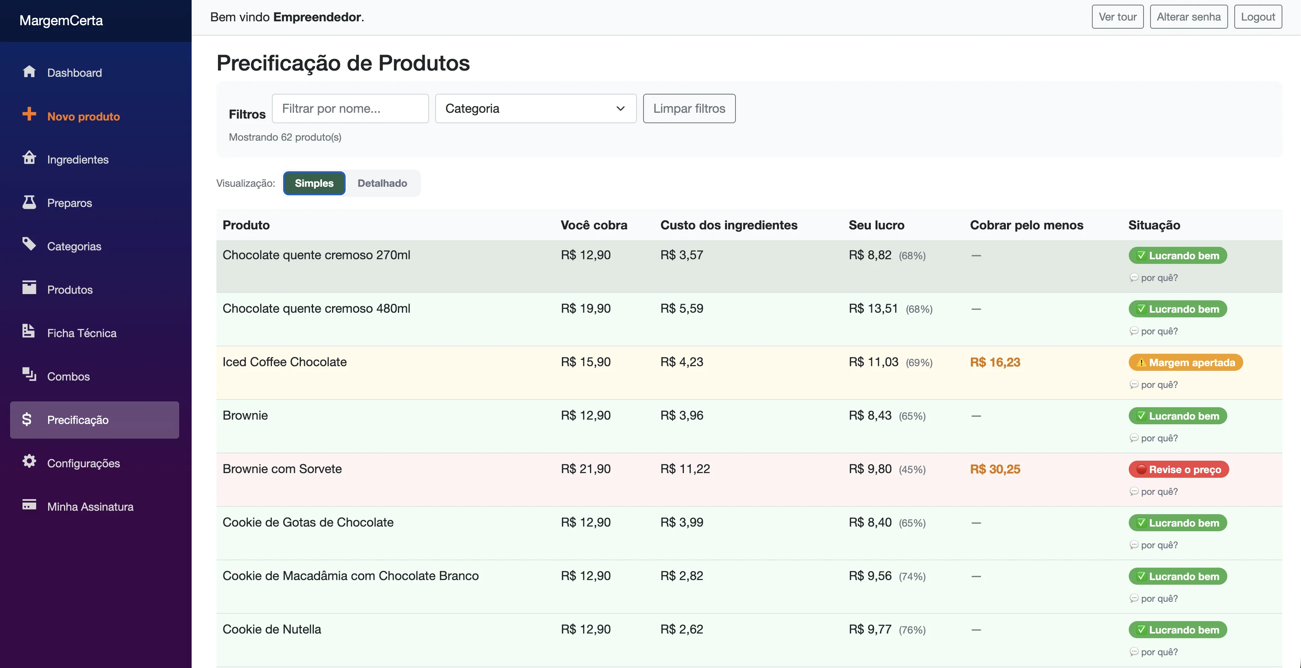Viewport: 1301px width, 668px height.
Task: Click the MargemCerta brand logo text
Action: (x=61, y=20)
